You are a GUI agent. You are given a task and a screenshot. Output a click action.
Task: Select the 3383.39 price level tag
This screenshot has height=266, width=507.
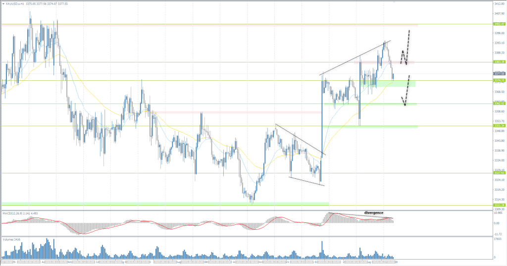pyautogui.click(x=499, y=62)
